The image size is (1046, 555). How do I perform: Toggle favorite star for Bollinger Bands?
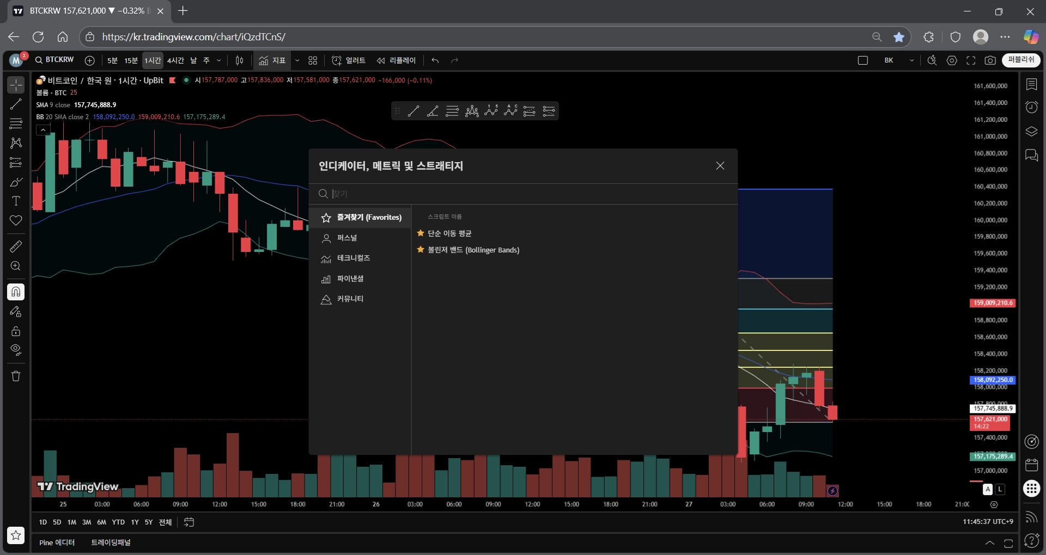pos(421,250)
